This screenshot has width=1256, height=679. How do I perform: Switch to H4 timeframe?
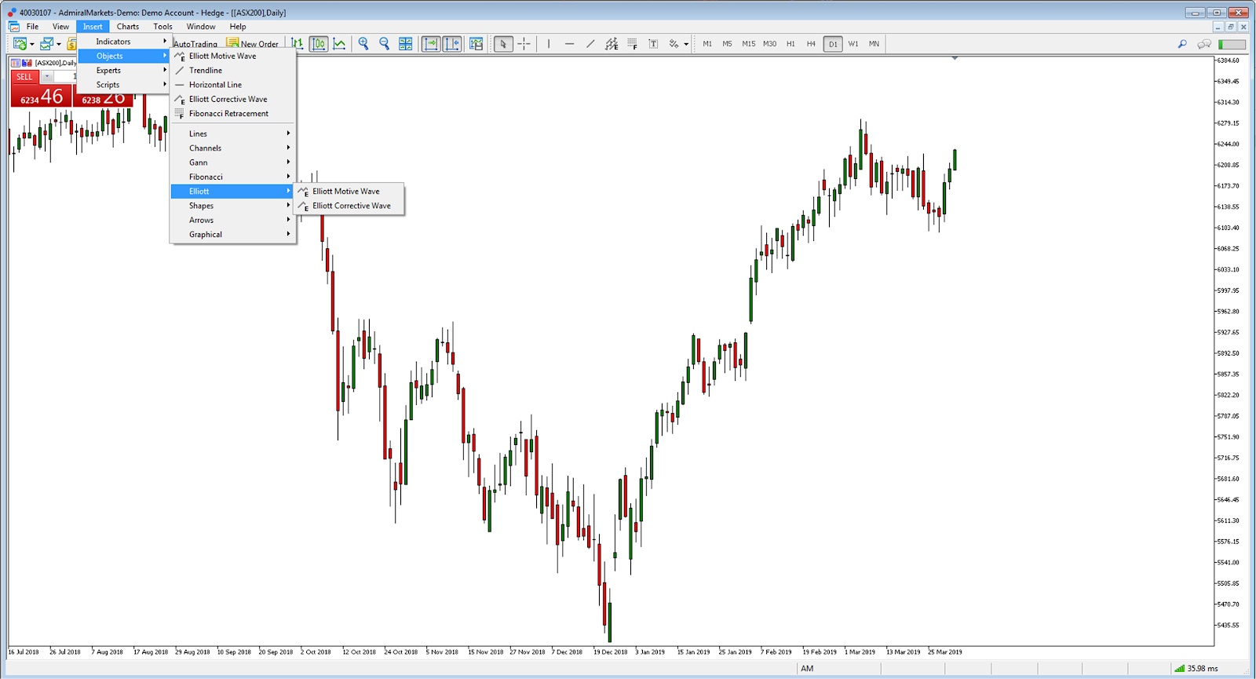tap(811, 44)
